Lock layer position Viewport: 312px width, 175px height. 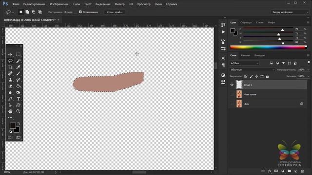tap(256, 76)
